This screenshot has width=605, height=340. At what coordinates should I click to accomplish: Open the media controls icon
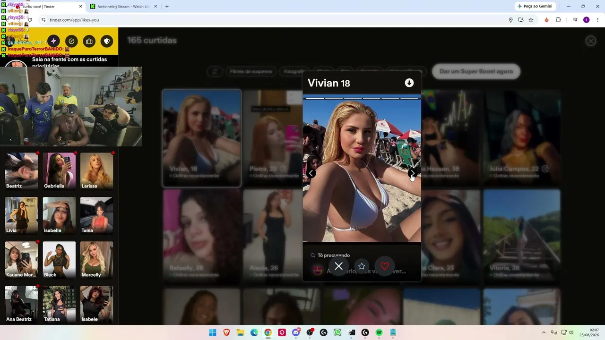575,20
